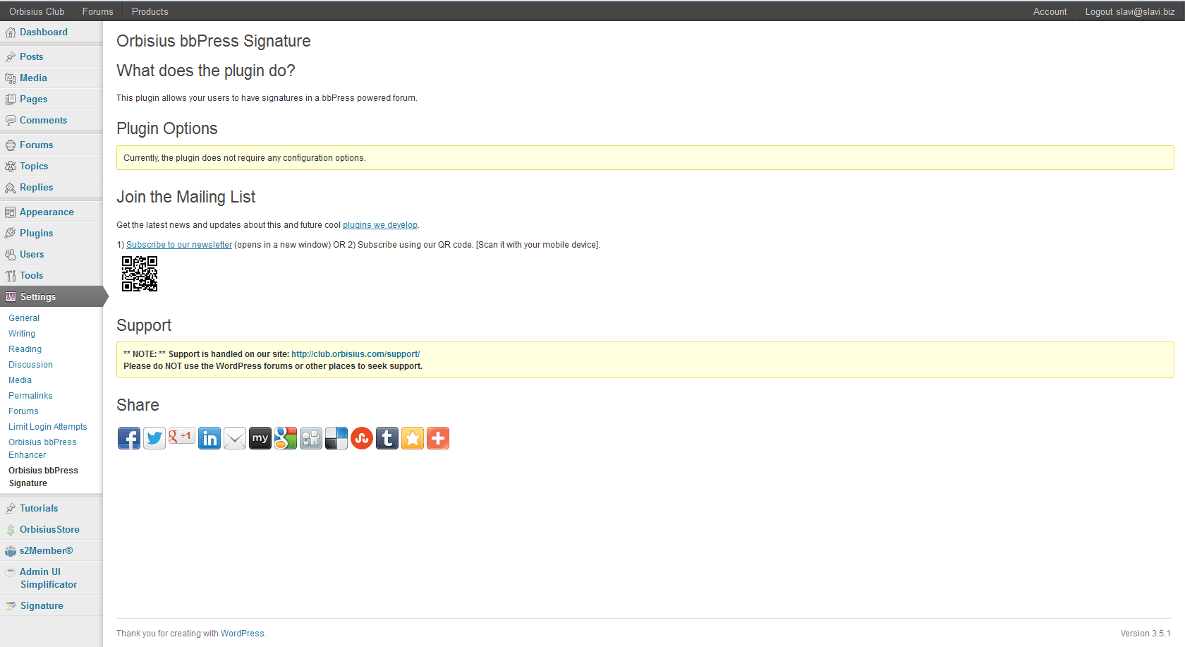Share via the Twitter bird icon

coord(154,438)
